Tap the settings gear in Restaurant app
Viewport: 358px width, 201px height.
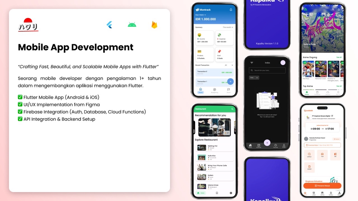tap(231, 193)
